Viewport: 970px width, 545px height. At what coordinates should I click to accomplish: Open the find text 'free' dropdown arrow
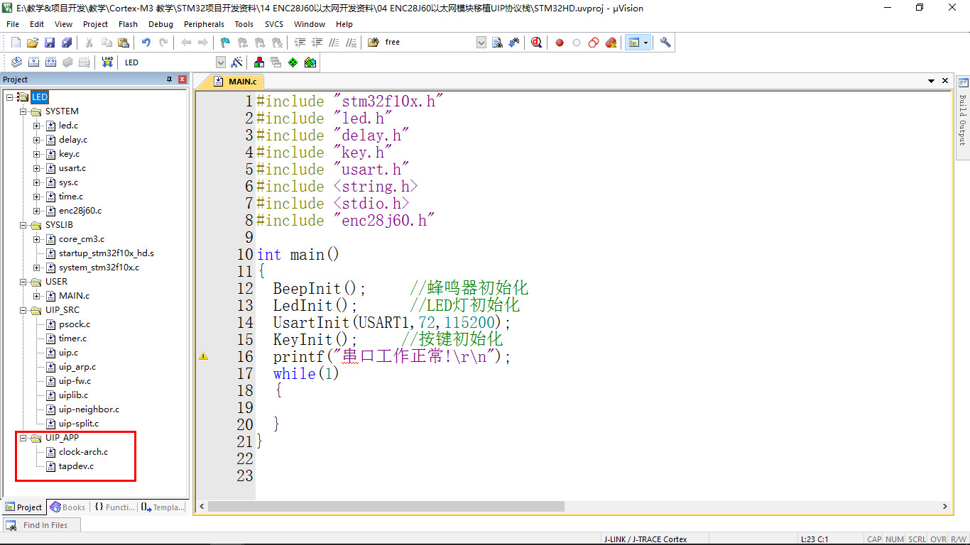[481, 43]
